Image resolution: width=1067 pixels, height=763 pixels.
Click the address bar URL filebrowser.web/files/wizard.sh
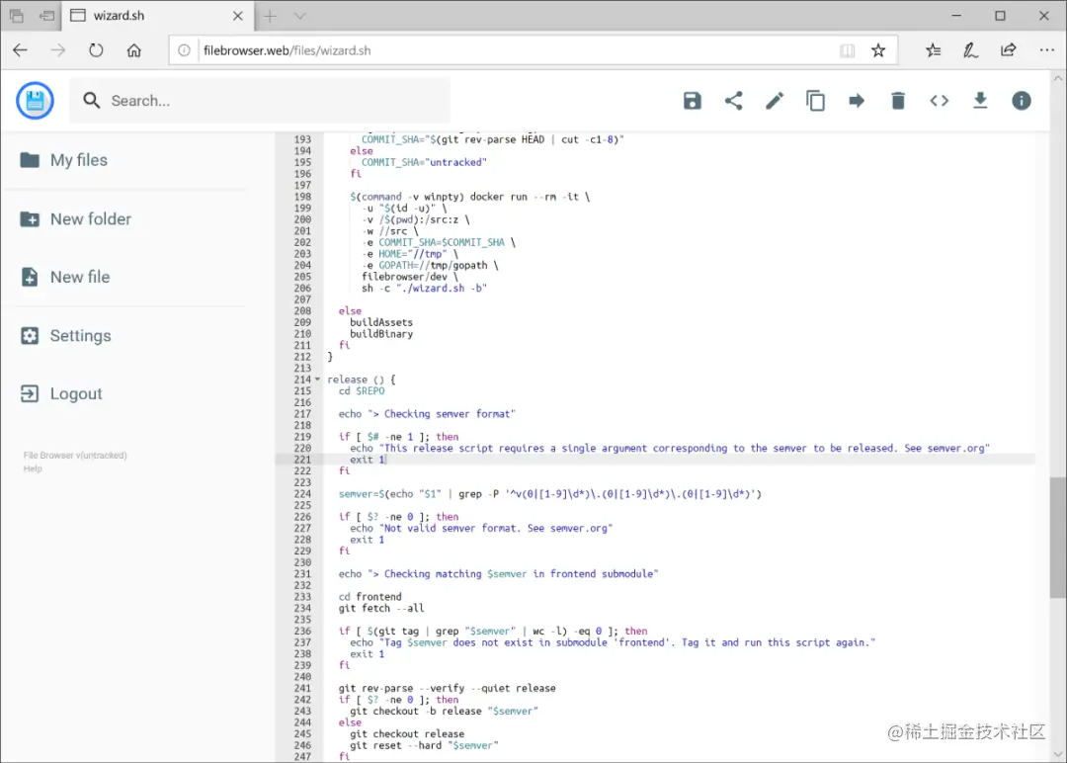tap(287, 50)
